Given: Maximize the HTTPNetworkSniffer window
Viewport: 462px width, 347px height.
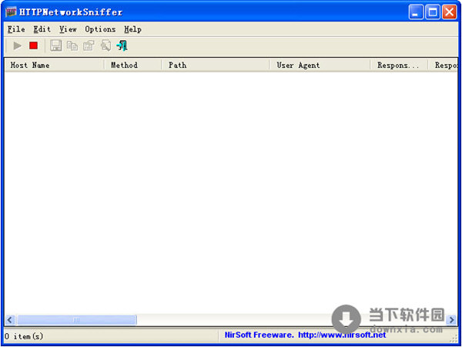Looking at the screenshot, I should click(433, 12).
